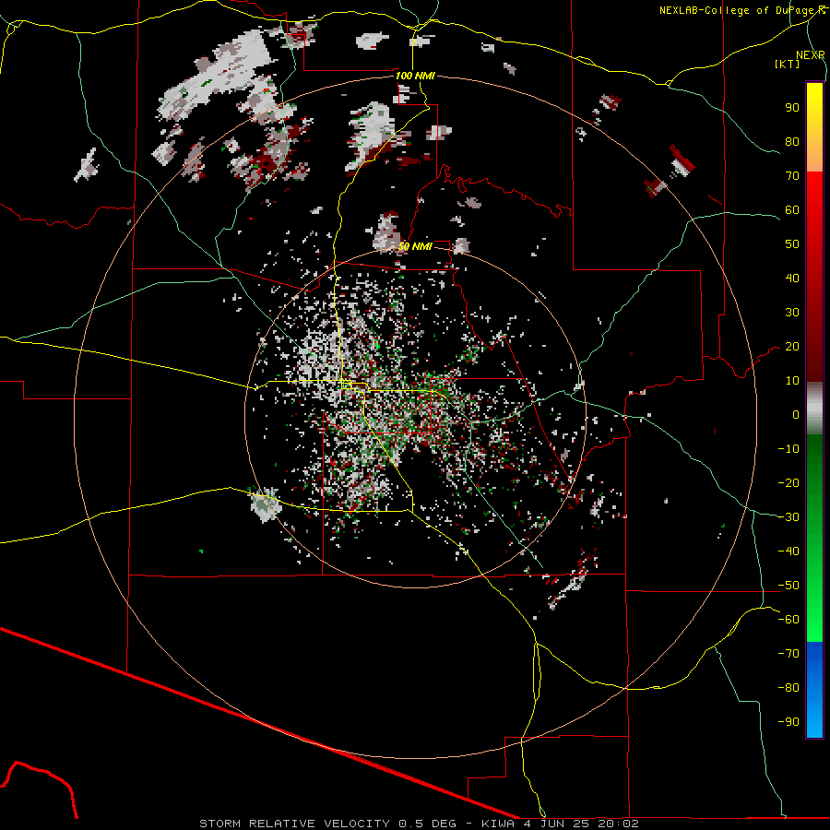The image size is (830, 830).
Task: Click the -60 value on the velocity scale
Action: (x=788, y=620)
